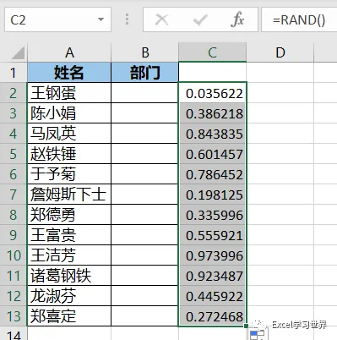
Task: Select the cell with 龙淑芬
Action: [69, 296]
